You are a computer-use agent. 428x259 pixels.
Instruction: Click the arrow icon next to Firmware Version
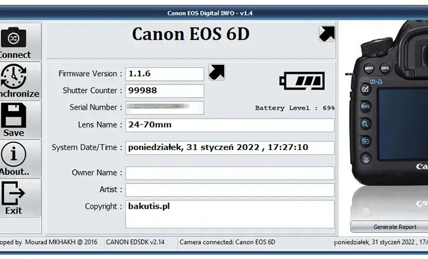[x=217, y=72]
